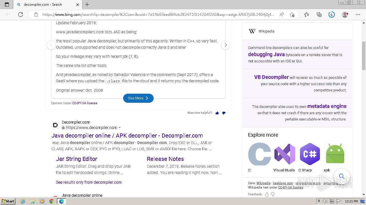The image size is (366, 205).
Task: Switch to Edge taskbar button
Action: tap(61, 201)
